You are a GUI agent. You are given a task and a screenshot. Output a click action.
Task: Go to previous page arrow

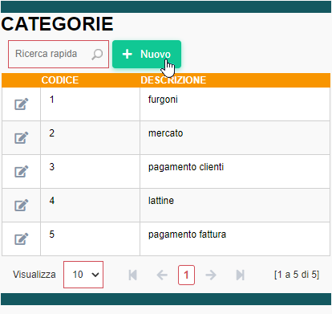coord(162,275)
